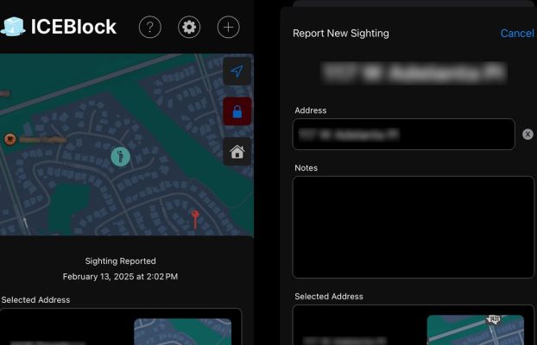Viewport: 537px width, 345px height.
Task: Toggle the blue map lock button
Action: point(237,111)
